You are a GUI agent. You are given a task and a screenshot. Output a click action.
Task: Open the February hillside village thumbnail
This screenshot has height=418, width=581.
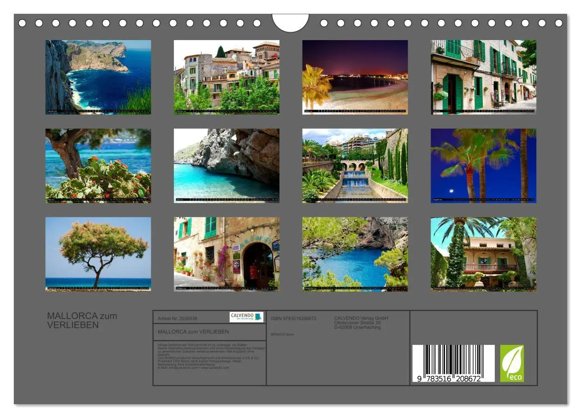pyautogui.click(x=226, y=77)
